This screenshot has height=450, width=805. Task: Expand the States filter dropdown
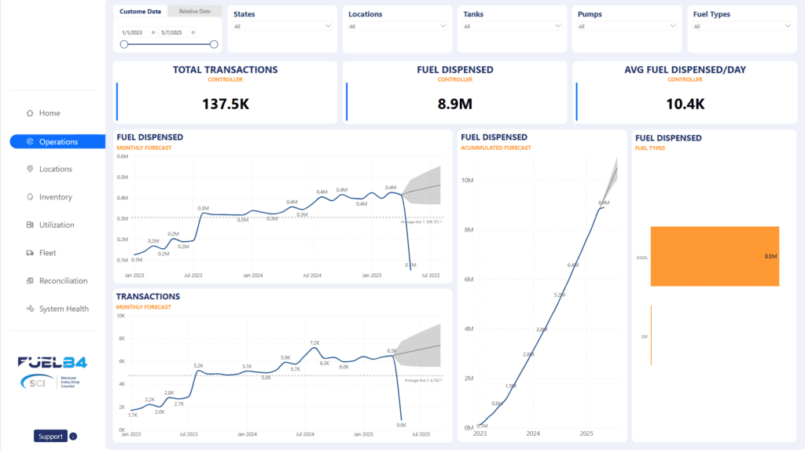[x=329, y=26]
